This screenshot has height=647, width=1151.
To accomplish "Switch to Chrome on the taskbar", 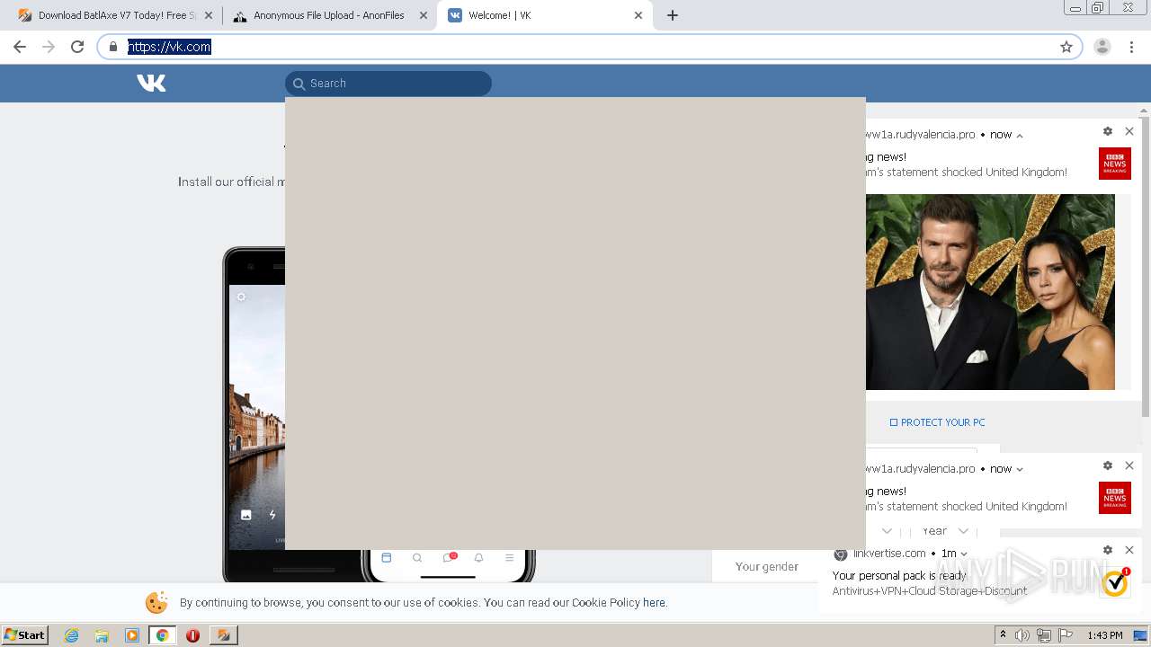I will pyautogui.click(x=162, y=635).
